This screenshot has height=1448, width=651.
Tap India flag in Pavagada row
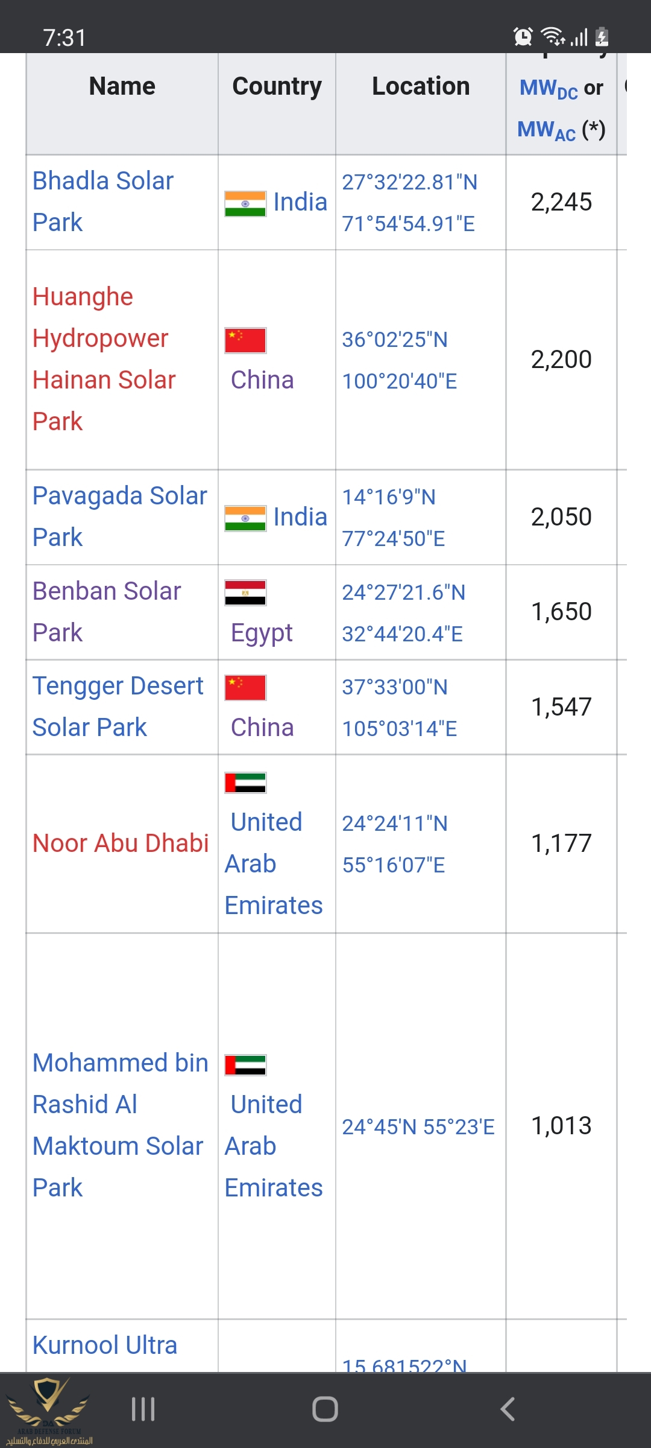pos(245,518)
